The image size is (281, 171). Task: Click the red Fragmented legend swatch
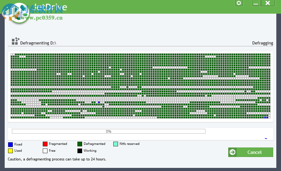pyautogui.click(x=45, y=144)
